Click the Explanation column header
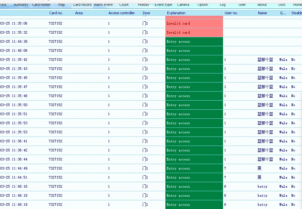302x209 pixels. [176, 13]
